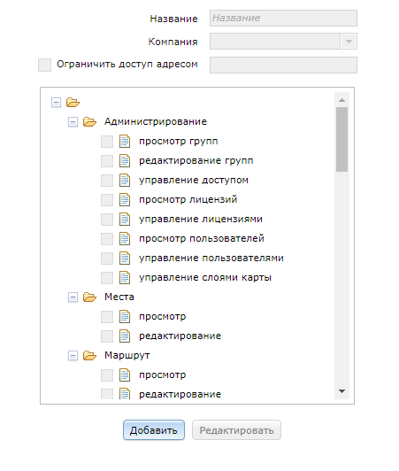Select the просмотр пользователей row text

[202, 238]
